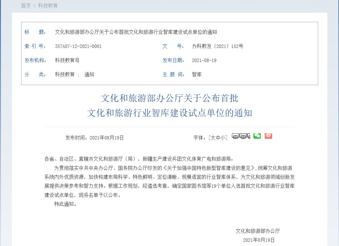Click the 发布日期 value 2021-08-19
Viewport: 339px width, 246px height.
click(204, 60)
